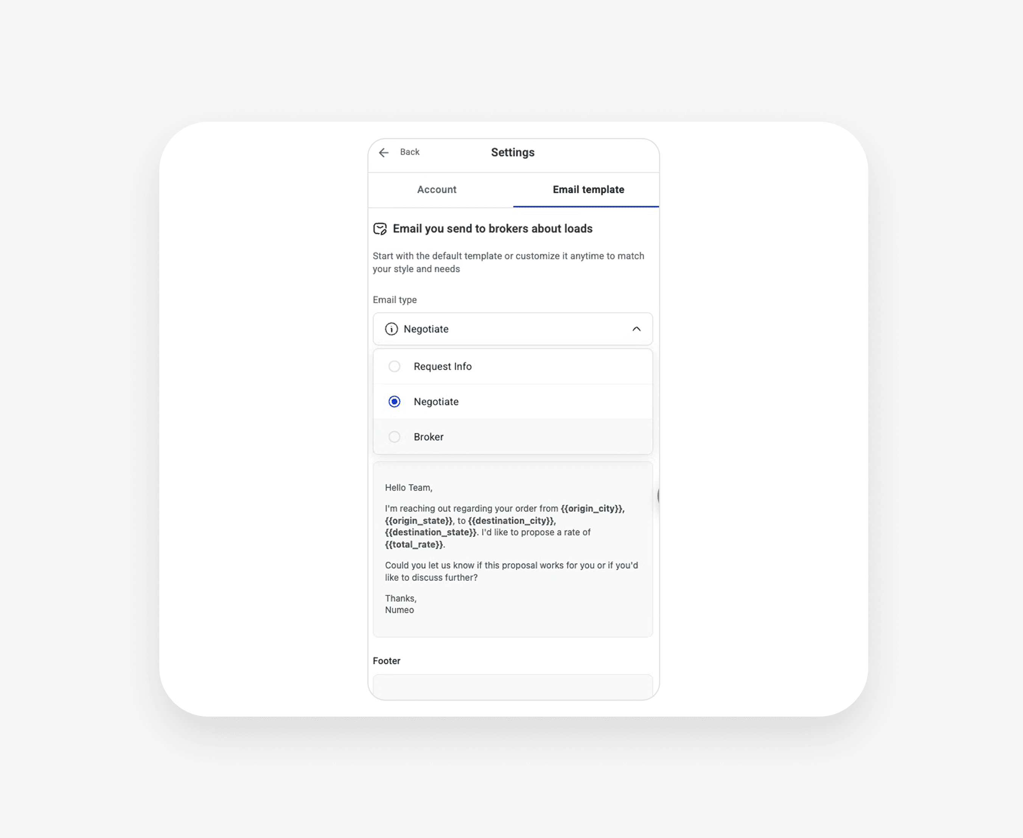
Task: Click the Request Info list row
Action: (x=513, y=366)
